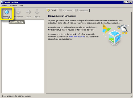Open the Machine menu
The width and height of the screenshot is (133, 98).
13,6
